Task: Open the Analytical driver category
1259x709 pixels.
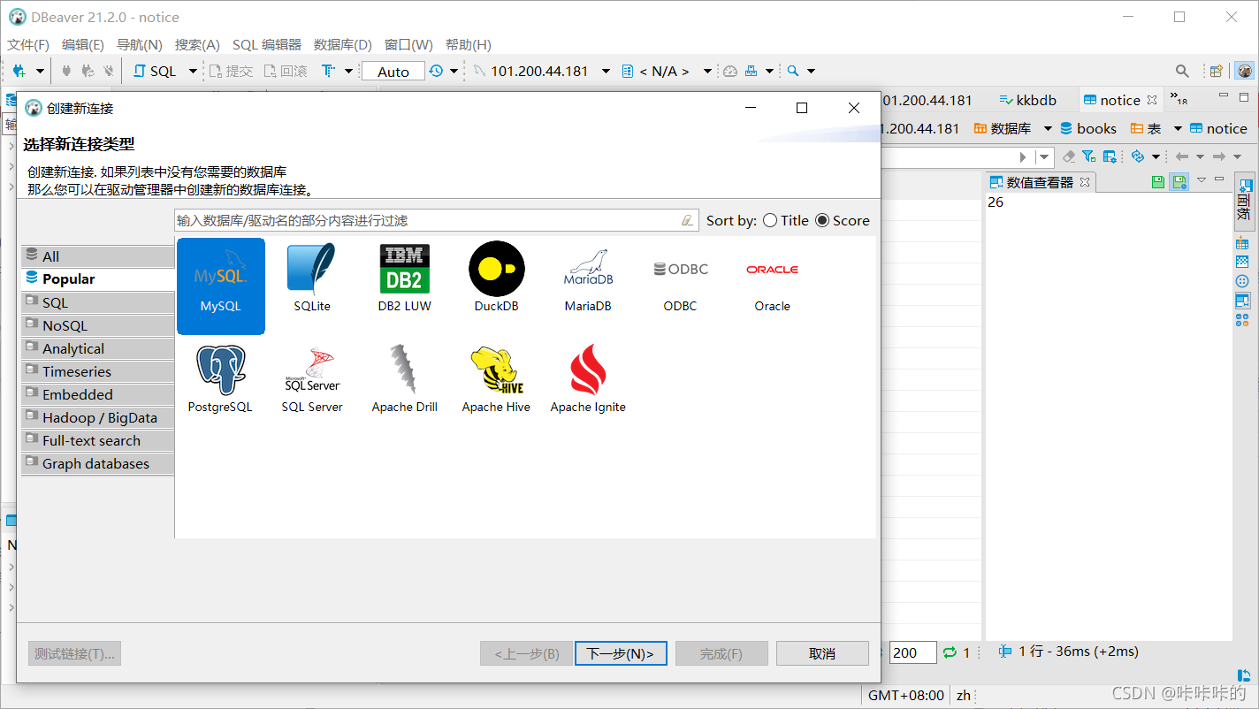Action: point(98,348)
